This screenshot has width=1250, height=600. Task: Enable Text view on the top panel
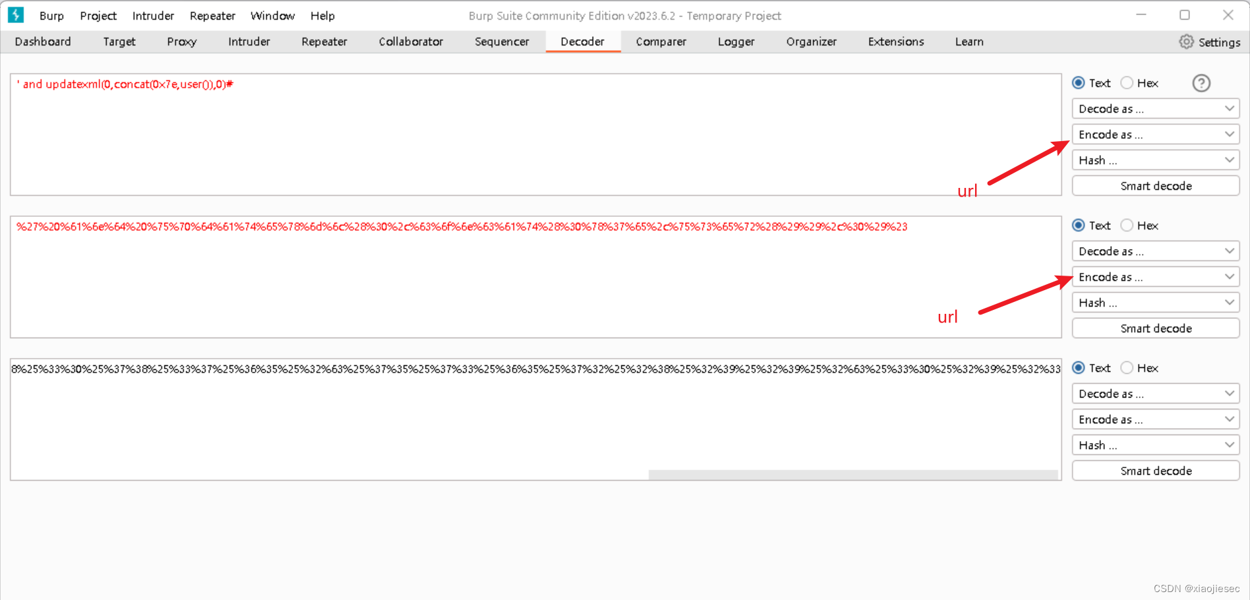point(1079,83)
